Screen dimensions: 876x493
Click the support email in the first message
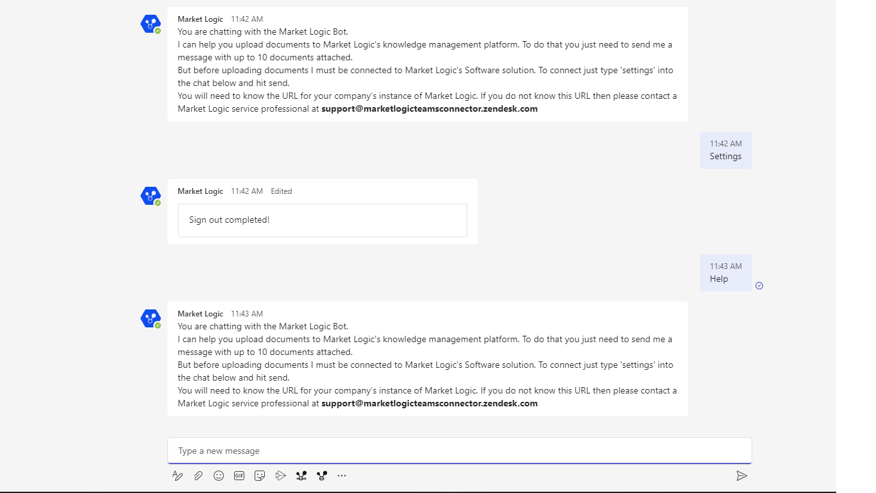point(430,109)
